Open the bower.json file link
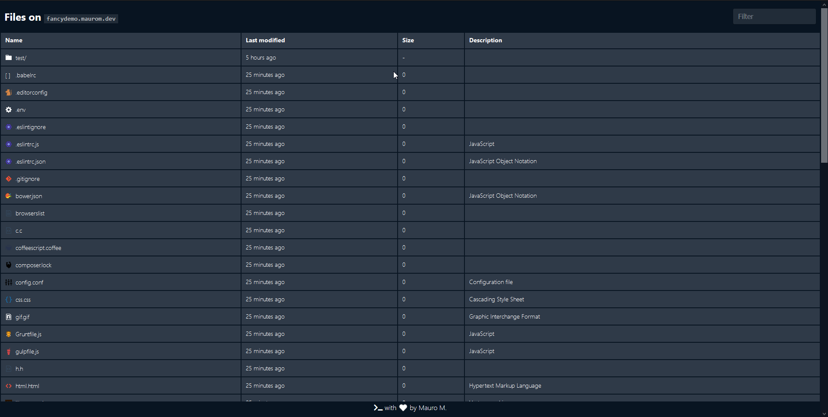 tap(29, 196)
